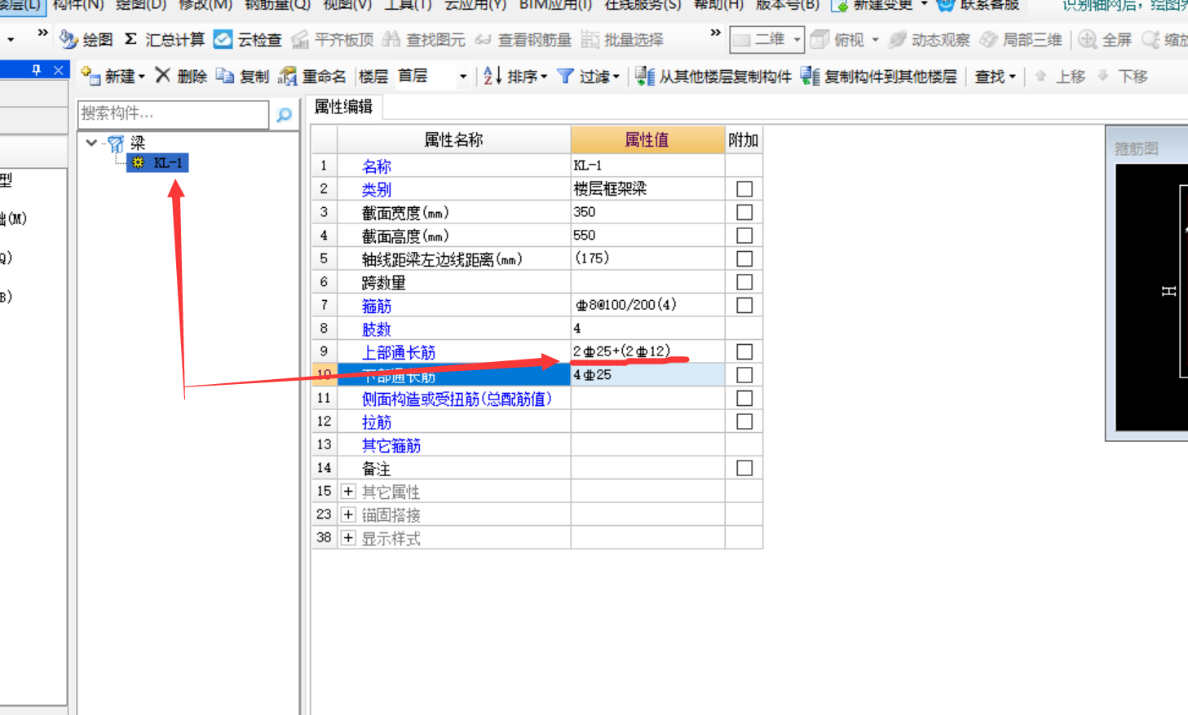Open 修改(M) menu
This screenshot has width=1188, height=715.
coord(205,5)
